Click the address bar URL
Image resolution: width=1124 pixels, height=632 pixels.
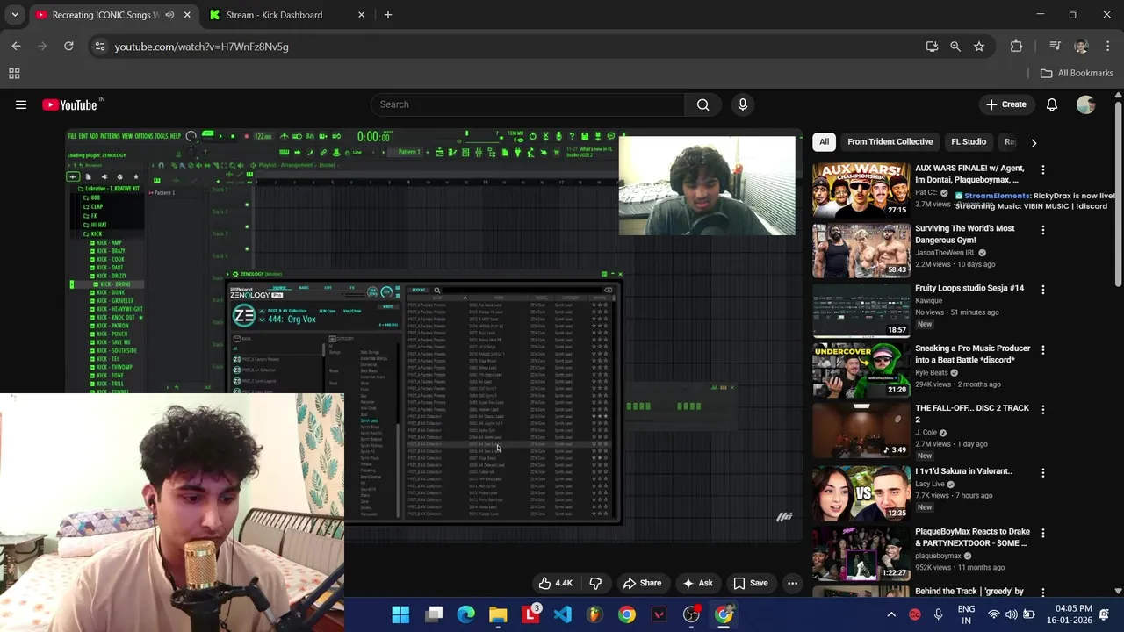201,47
